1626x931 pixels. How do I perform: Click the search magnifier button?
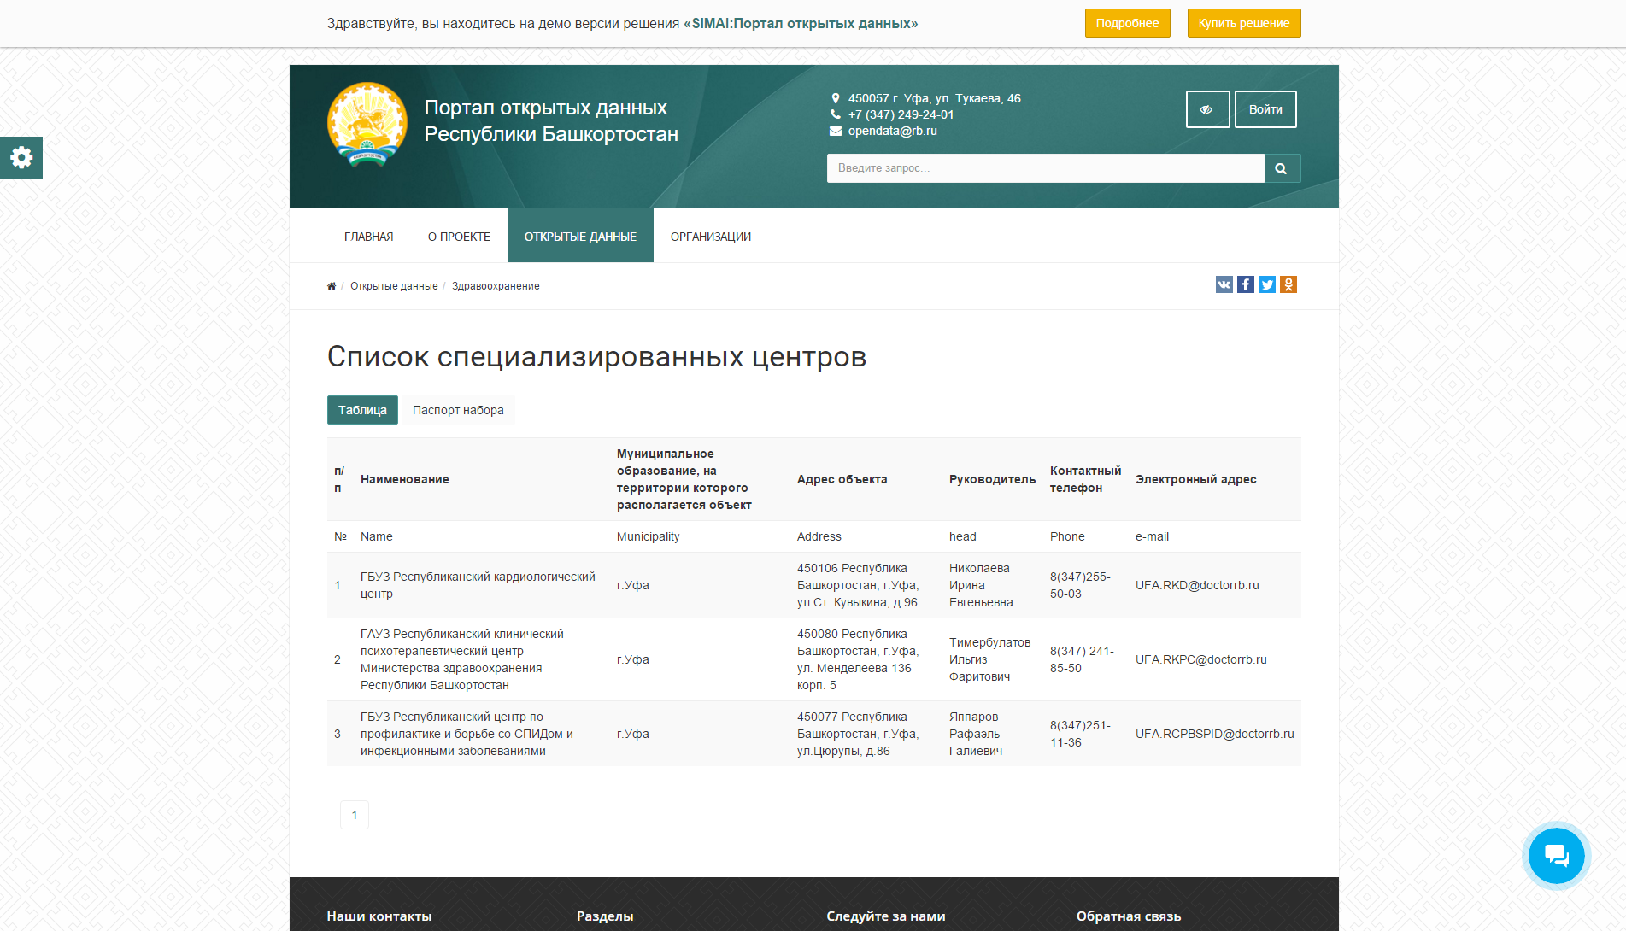[1281, 168]
